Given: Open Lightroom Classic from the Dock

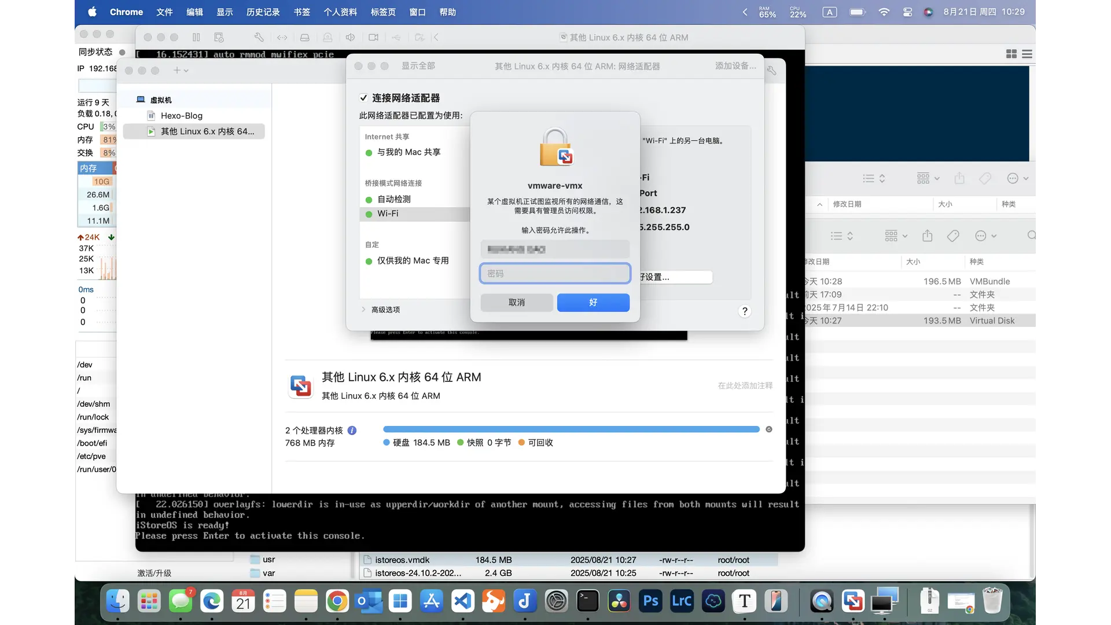Looking at the screenshot, I should point(682,602).
